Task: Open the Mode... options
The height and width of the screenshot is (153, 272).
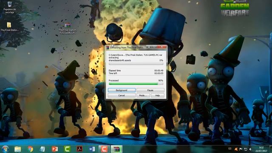Action: (143, 95)
